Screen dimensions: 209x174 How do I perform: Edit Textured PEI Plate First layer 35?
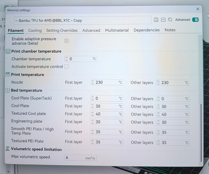107,142
